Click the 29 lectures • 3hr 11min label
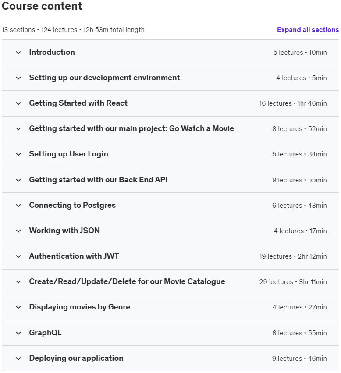The image size is (341, 373). click(293, 282)
